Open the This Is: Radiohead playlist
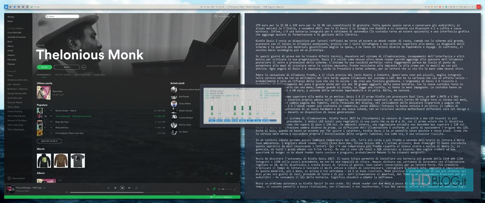This screenshot has height=203, width=485. (x=15, y=129)
